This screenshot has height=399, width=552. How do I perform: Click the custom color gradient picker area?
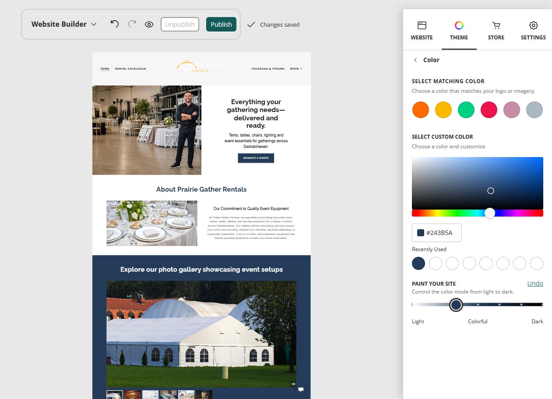tap(478, 183)
